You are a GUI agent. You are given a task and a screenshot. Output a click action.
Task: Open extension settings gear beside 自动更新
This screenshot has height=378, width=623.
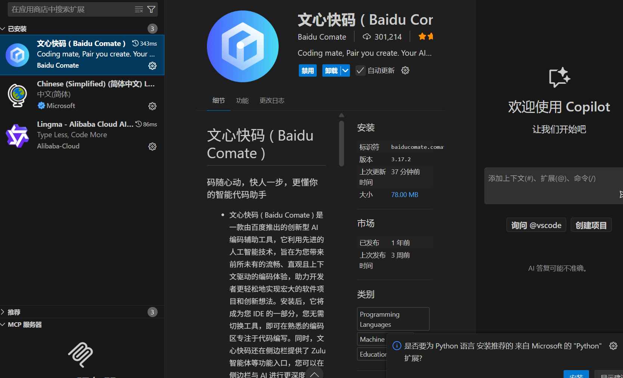click(405, 70)
